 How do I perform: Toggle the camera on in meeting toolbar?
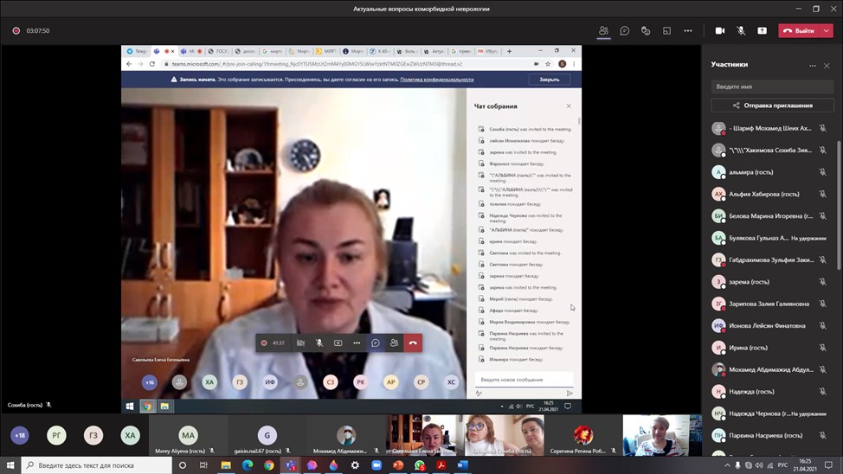pyautogui.click(x=719, y=30)
